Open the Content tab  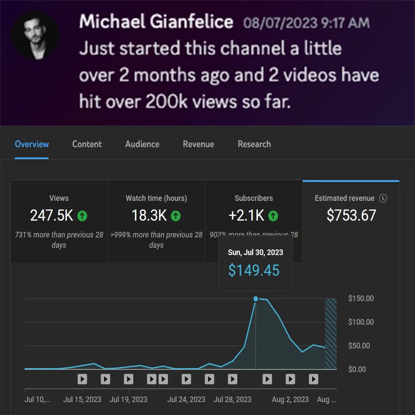(x=87, y=144)
